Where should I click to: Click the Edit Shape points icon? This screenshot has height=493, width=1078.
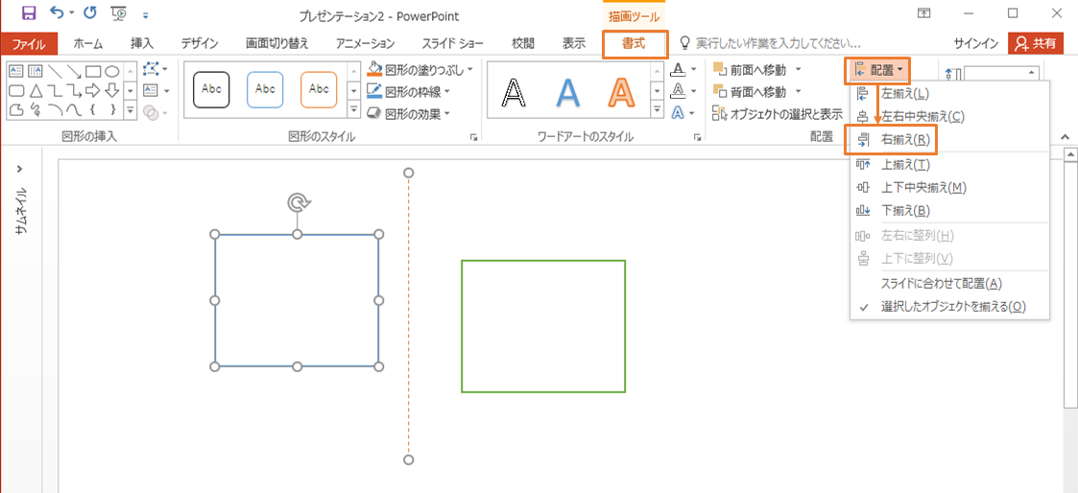coord(151,70)
